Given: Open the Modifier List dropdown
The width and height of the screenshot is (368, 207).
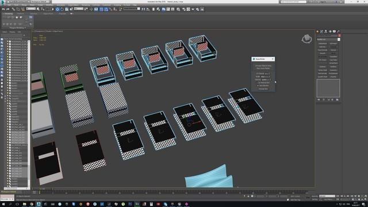Looking at the screenshot, I should click(328, 40).
